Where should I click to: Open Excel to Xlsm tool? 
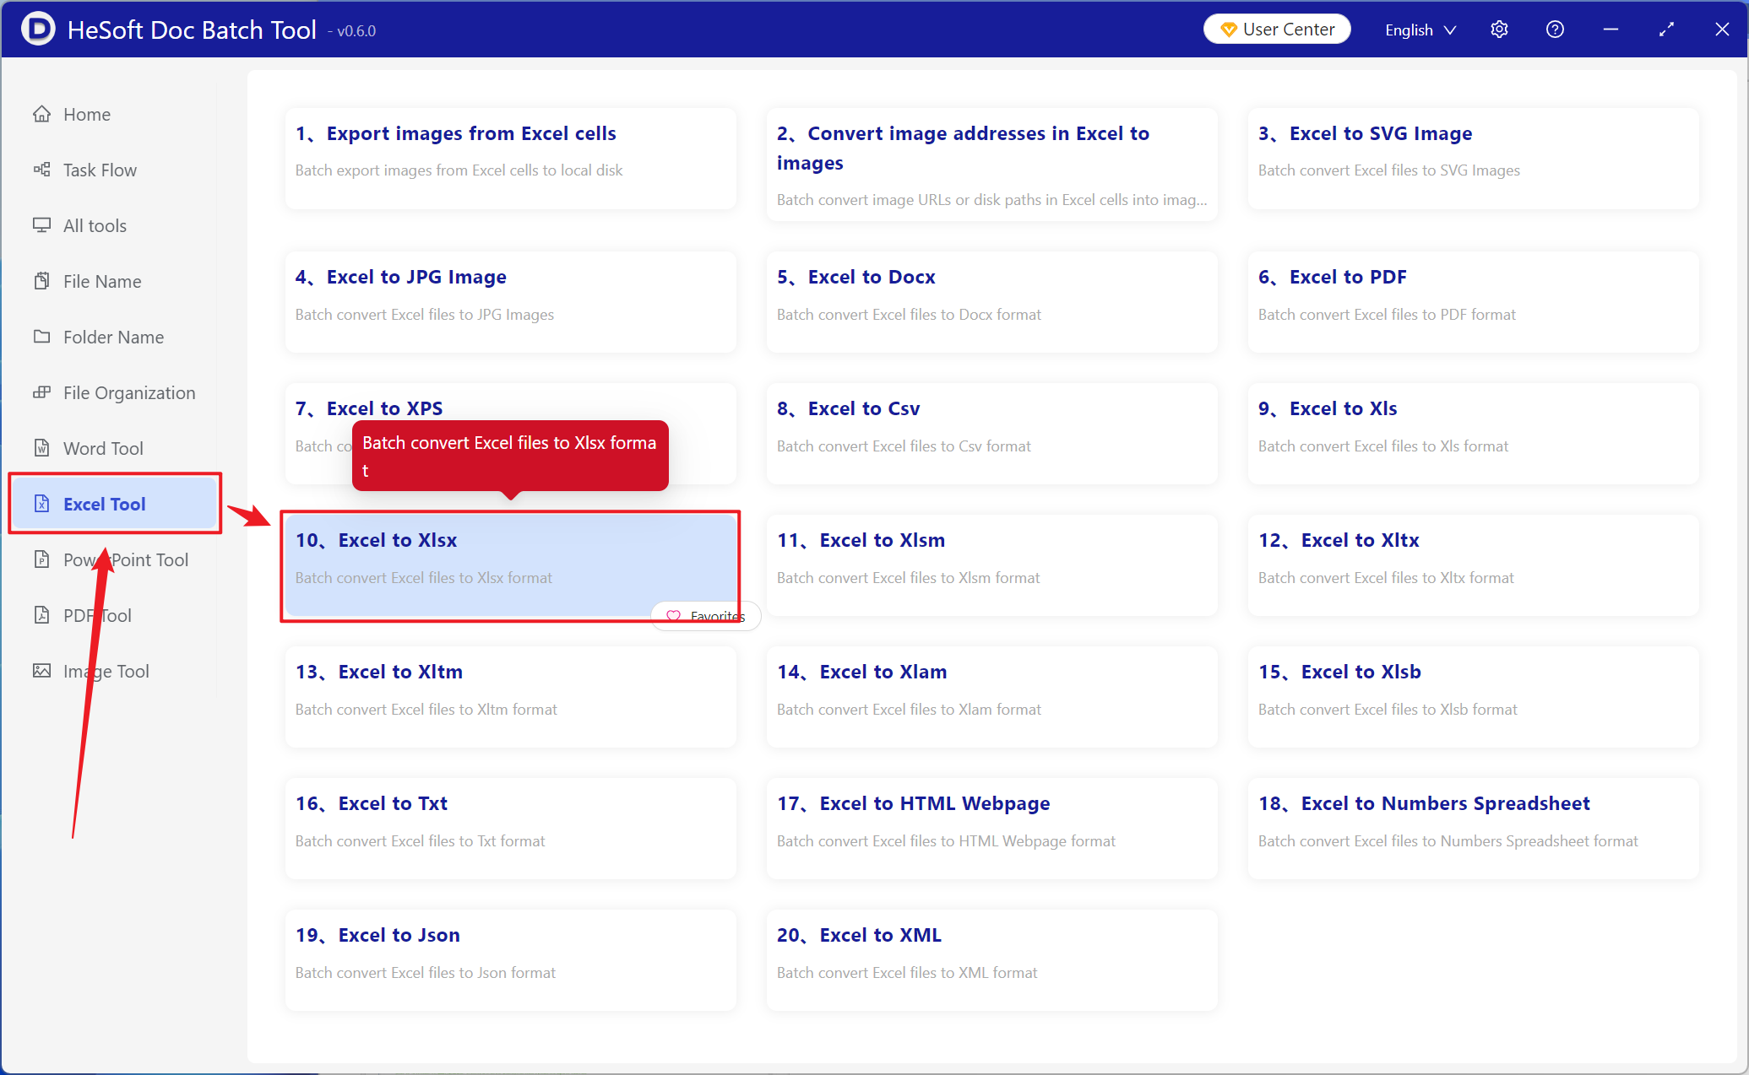pos(991,565)
